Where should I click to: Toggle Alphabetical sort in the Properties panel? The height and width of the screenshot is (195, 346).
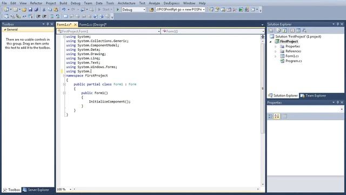point(277,116)
